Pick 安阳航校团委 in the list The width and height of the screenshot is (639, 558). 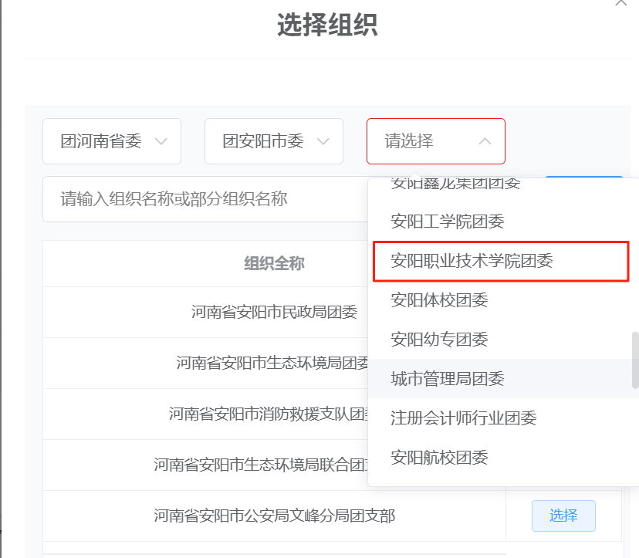(x=440, y=457)
